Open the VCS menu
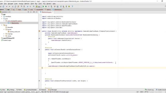166x93 pixels. click(44, 4)
